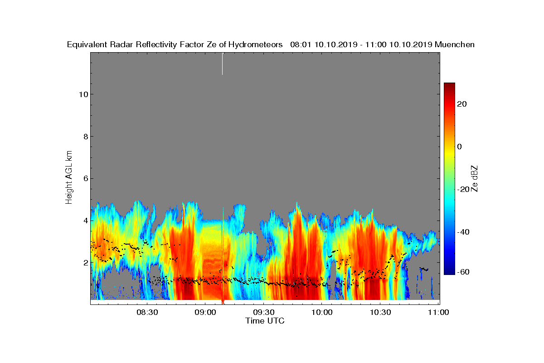Click the colorbar value -20
This screenshot has width=544, height=363.
pos(464,189)
